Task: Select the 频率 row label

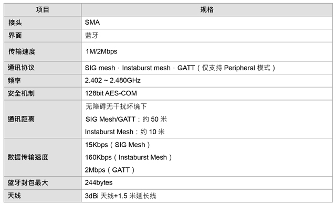Action: click(x=14, y=81)
